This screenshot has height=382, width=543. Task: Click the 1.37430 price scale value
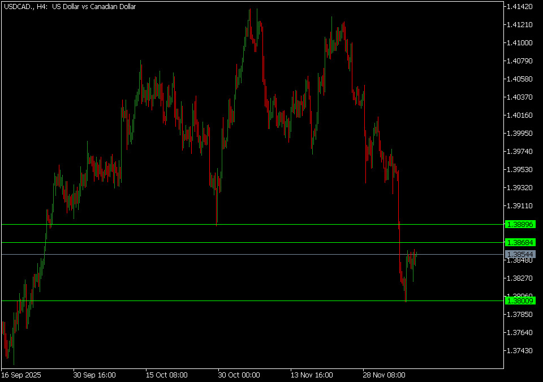click(520, 351)
